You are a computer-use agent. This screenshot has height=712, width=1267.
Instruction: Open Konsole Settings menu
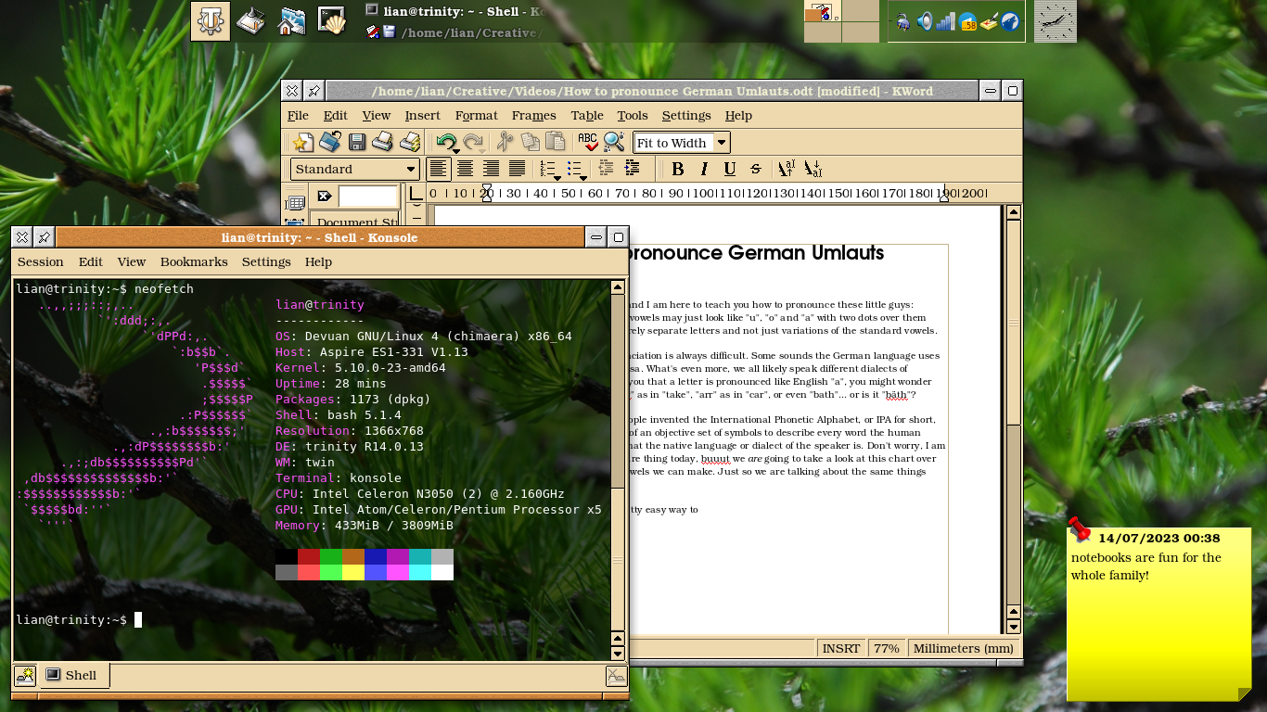pos(266,262)
